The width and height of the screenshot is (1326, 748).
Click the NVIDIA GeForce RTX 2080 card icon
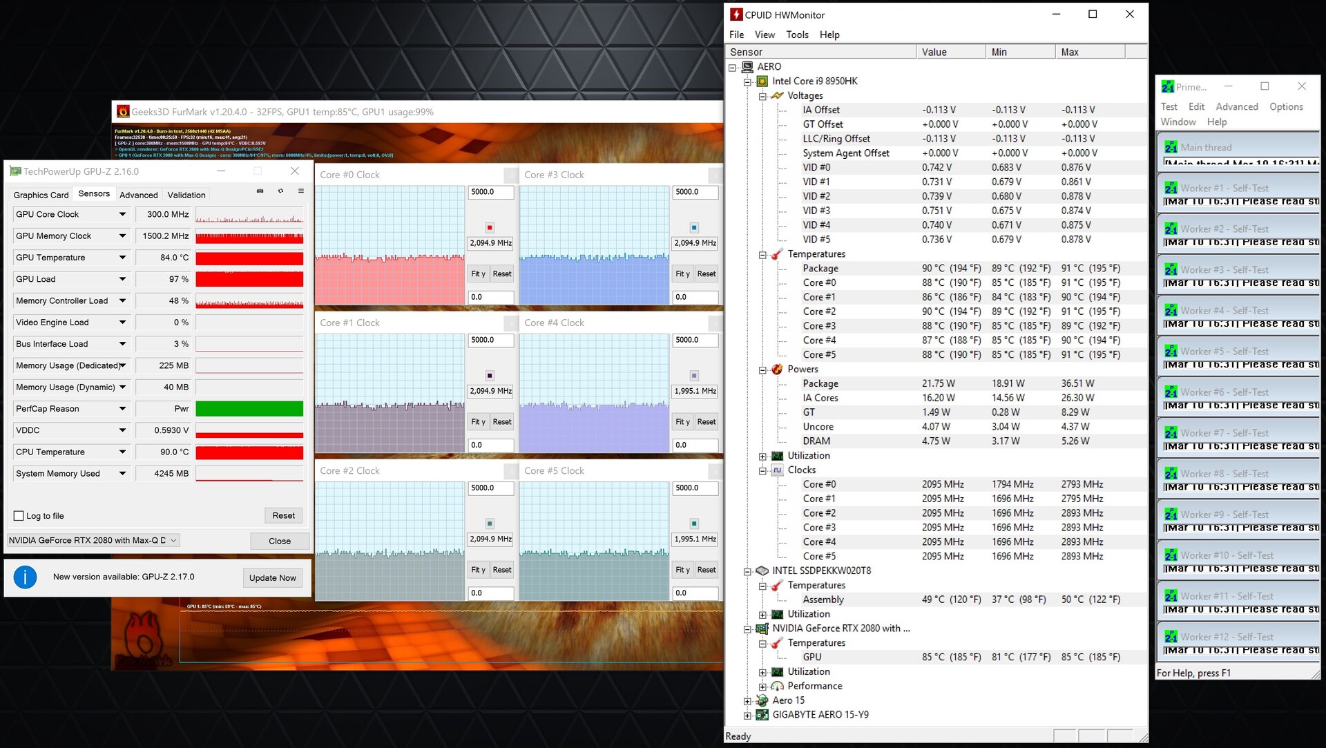pos(762,629)
